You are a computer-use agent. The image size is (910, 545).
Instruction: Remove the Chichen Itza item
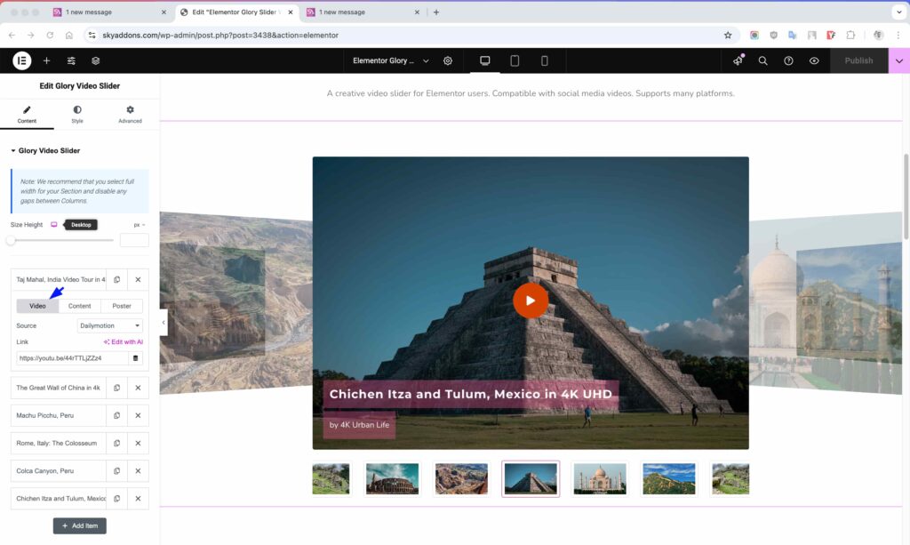[138, 499]
